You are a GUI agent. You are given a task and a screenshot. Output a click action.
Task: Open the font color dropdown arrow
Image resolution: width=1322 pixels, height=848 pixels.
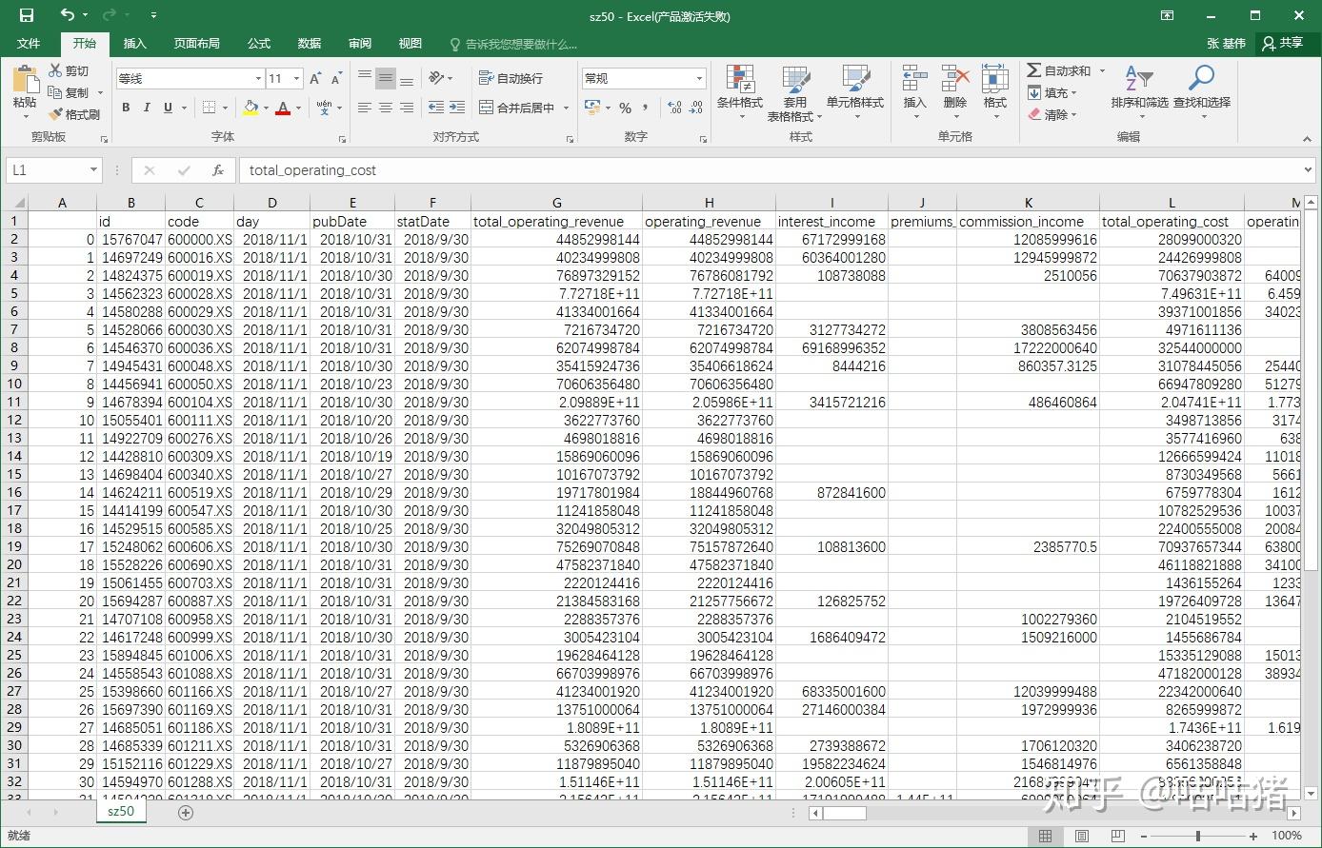click(x=297, y=108)
